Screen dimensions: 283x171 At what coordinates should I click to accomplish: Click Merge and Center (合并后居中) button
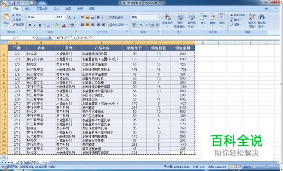tap(118, 25)
